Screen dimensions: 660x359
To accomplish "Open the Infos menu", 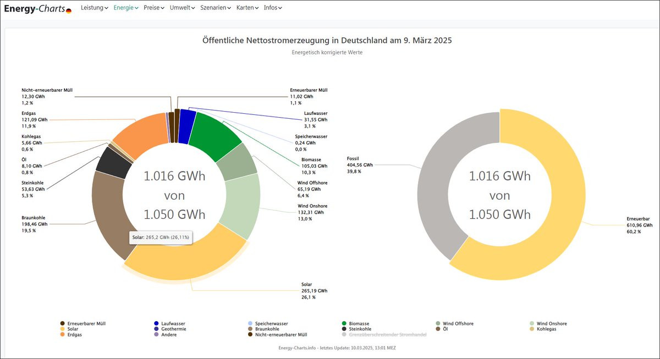I will click(272, 8).
